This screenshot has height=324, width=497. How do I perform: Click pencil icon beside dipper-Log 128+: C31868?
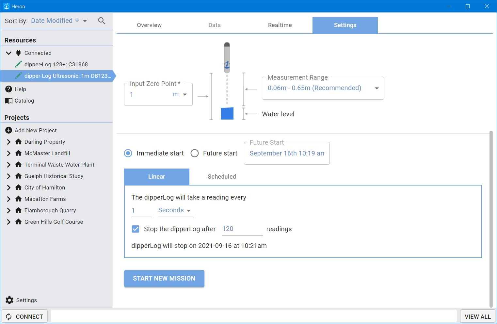click(19, 64)
